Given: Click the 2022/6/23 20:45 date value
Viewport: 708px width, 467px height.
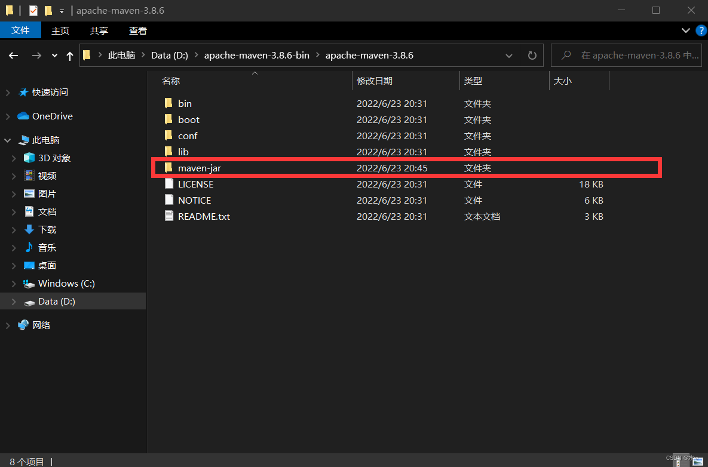Looking at the screenshot, I should 392,168.
